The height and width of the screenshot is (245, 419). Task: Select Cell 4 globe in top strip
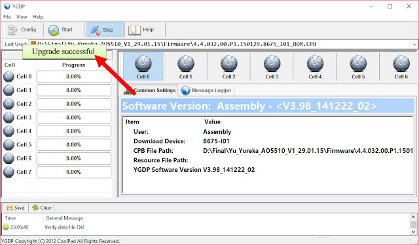click(315, 67)
